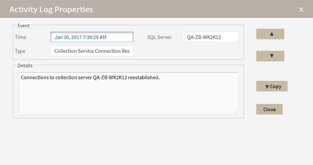Screen dimensions: 313x165
Task: Click the SQL Server label
Action: [x=159, y=37]
